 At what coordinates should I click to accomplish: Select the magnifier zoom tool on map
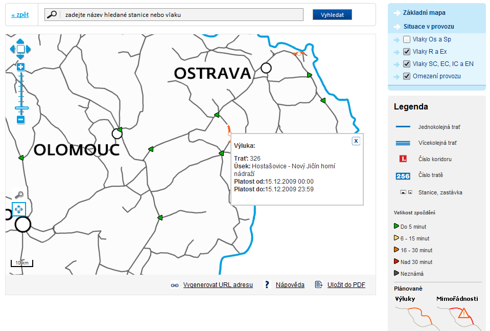click(19, 195)
